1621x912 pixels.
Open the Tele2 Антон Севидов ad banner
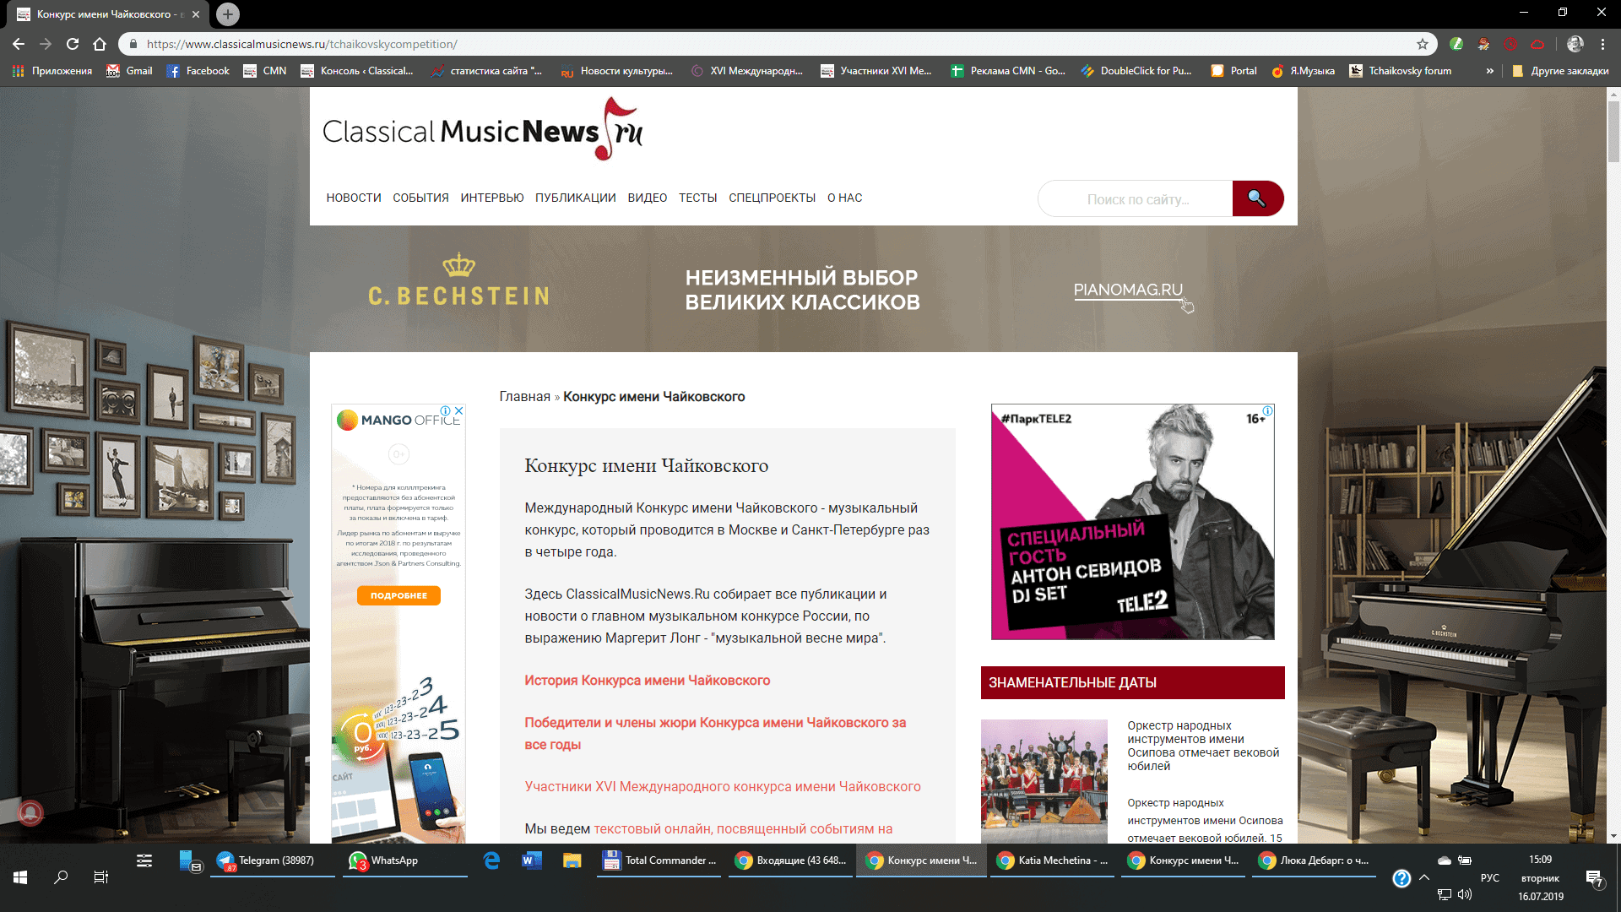tap(1132, 522)
